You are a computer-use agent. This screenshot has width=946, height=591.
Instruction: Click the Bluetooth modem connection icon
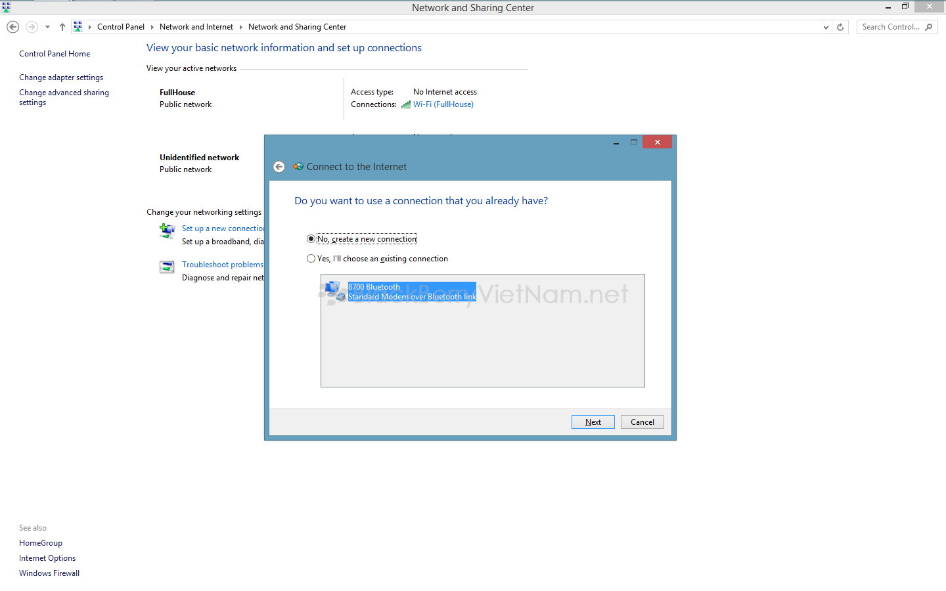(334, 292)
